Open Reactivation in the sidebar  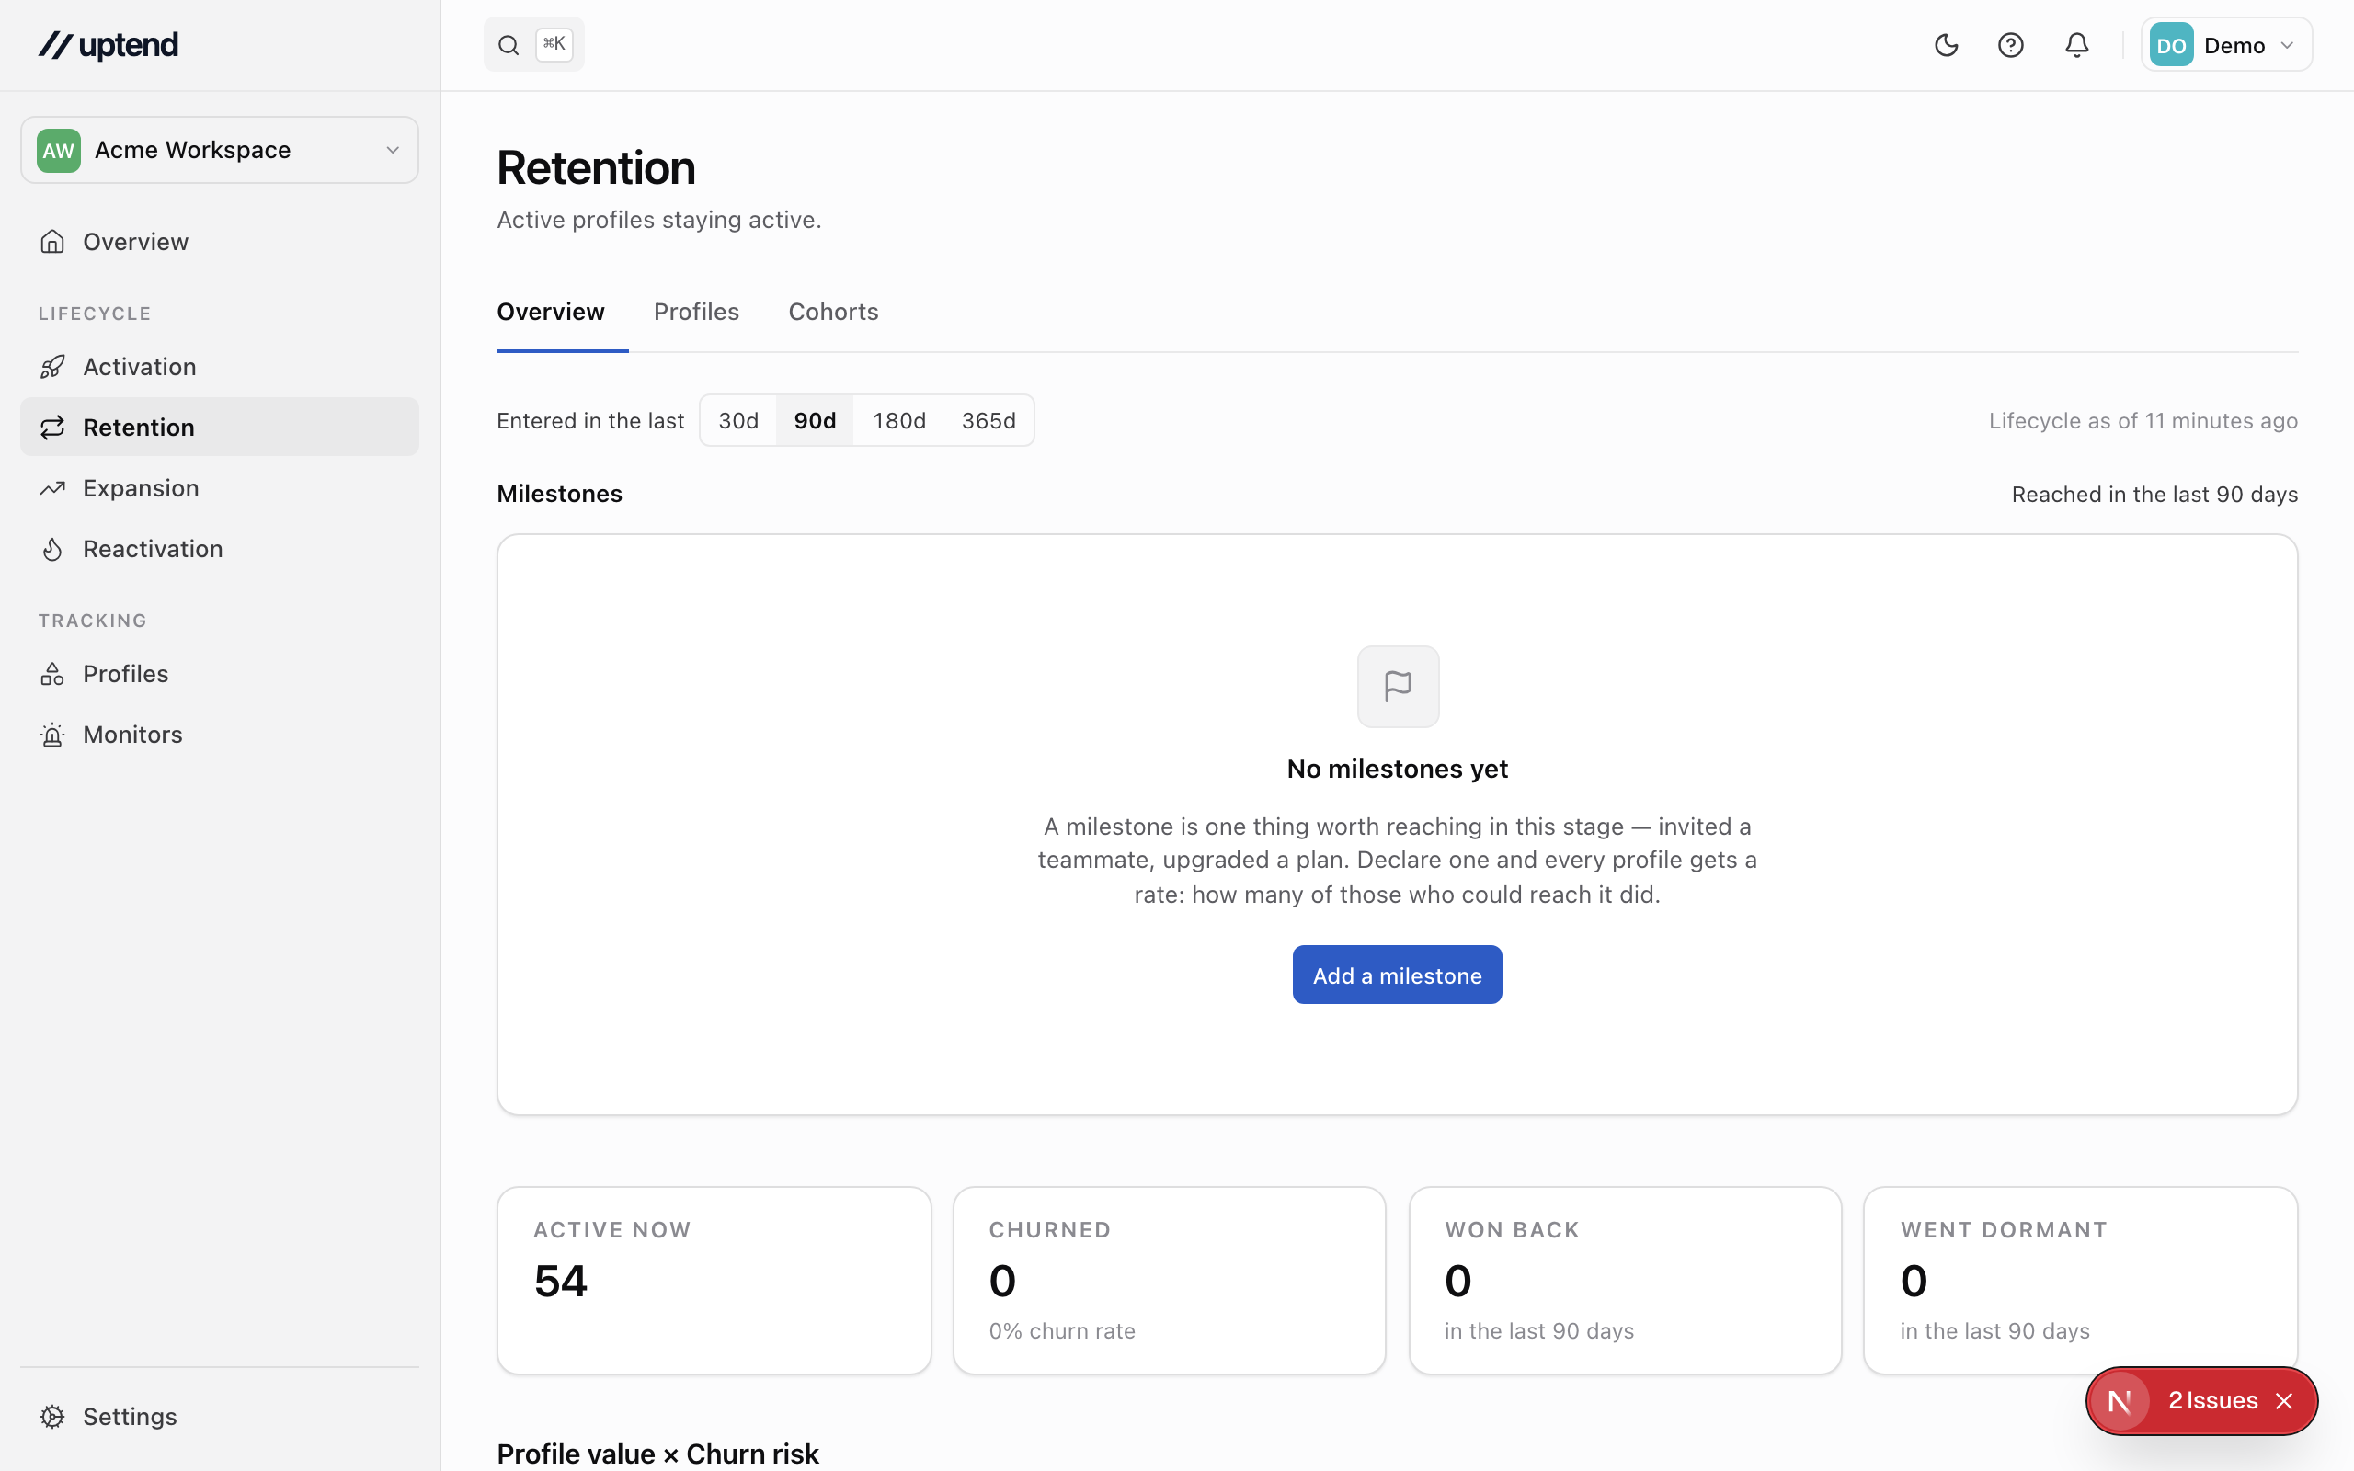[x=220, y=549]
